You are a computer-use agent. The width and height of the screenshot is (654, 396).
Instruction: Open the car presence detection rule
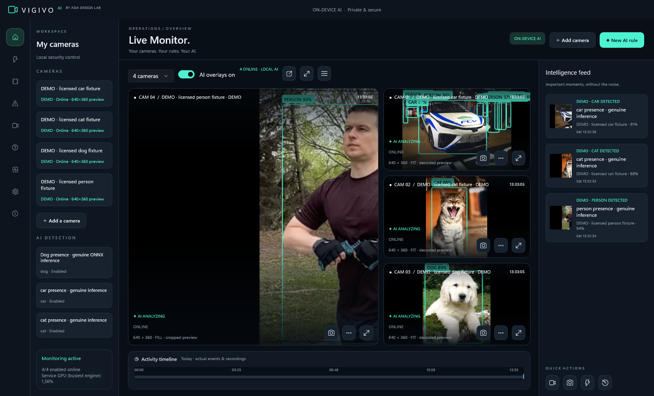74,295
